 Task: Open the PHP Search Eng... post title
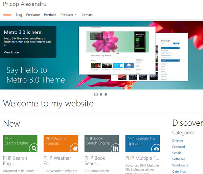(x=15, y=161)
